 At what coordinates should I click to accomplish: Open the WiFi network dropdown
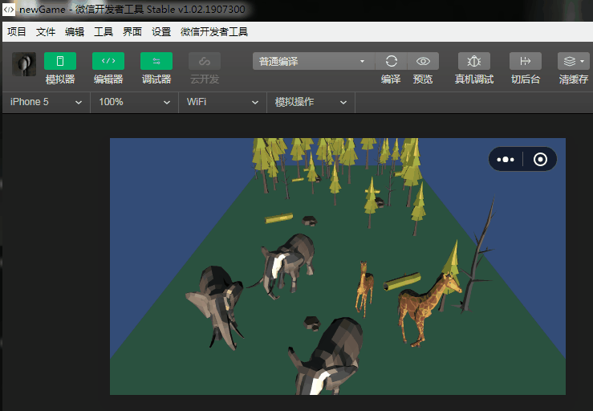222,102
